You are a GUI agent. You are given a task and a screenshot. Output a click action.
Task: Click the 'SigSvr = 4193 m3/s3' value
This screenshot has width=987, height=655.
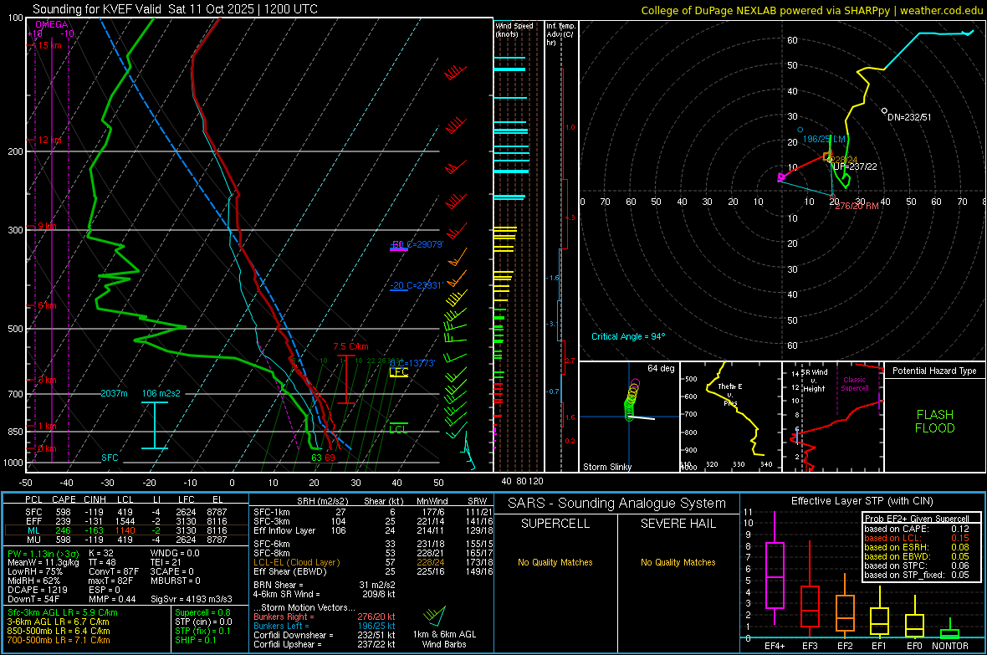click(192, 599)
